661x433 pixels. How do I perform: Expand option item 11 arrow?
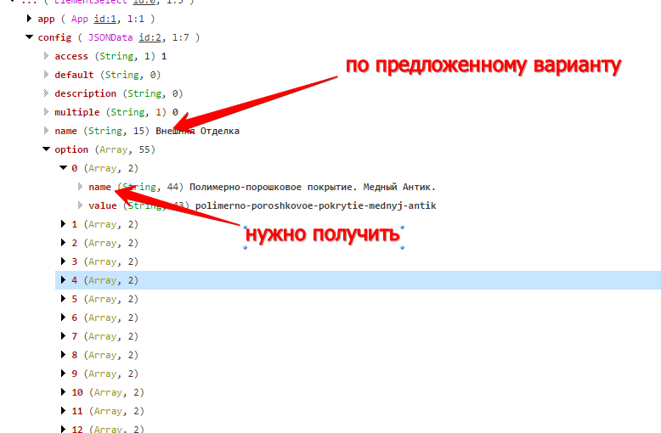click(x=63, y=411)
